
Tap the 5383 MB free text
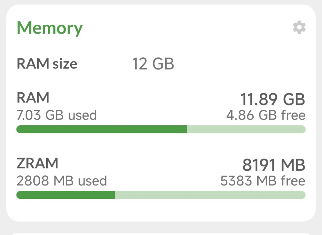point(263,181)
